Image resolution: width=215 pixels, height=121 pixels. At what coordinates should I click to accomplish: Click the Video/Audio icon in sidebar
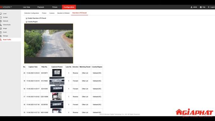(x=1, y=25)
